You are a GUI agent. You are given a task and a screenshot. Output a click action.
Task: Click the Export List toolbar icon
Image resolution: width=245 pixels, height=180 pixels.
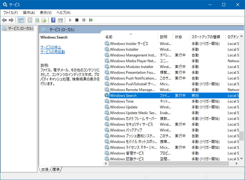(x=44, y=20)
